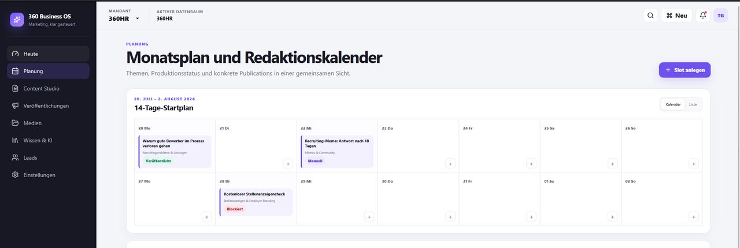Click the Blockiert status badge

tap(235, 209)
